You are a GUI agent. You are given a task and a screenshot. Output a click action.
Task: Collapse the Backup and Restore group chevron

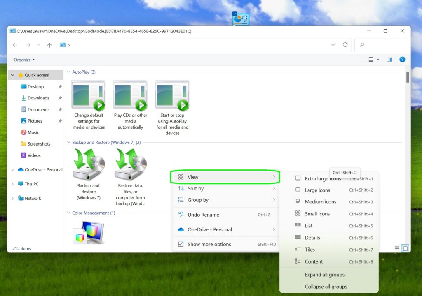(x=69, y=142)
